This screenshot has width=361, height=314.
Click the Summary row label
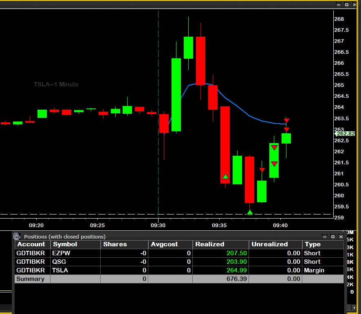31,279
